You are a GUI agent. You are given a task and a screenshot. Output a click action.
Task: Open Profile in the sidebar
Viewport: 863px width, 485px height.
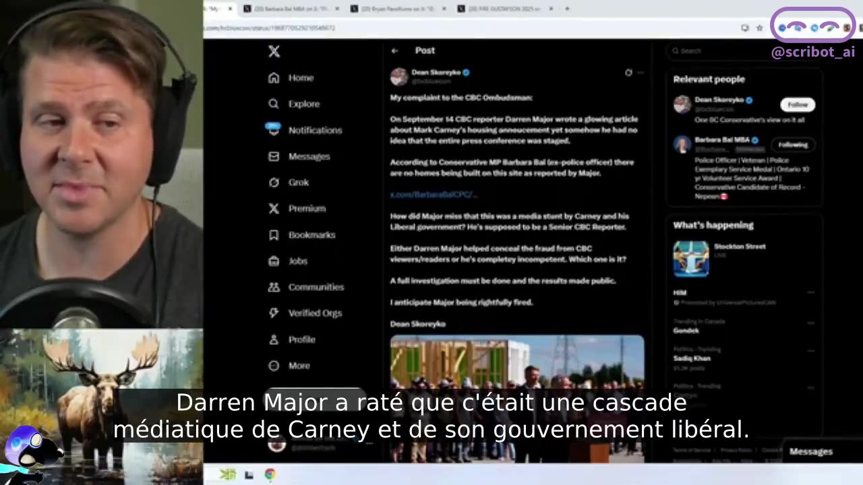[292, 339]
